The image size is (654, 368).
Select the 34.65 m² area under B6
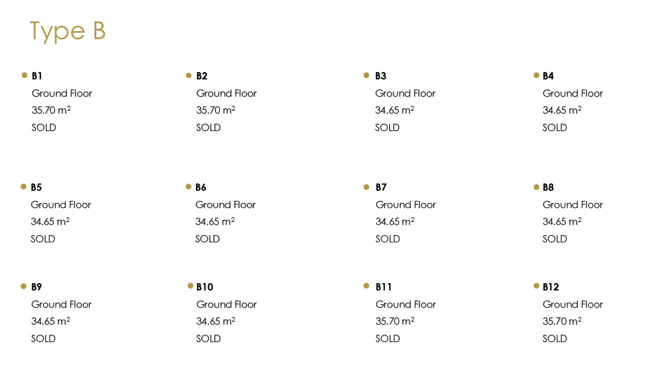(215, 222)
